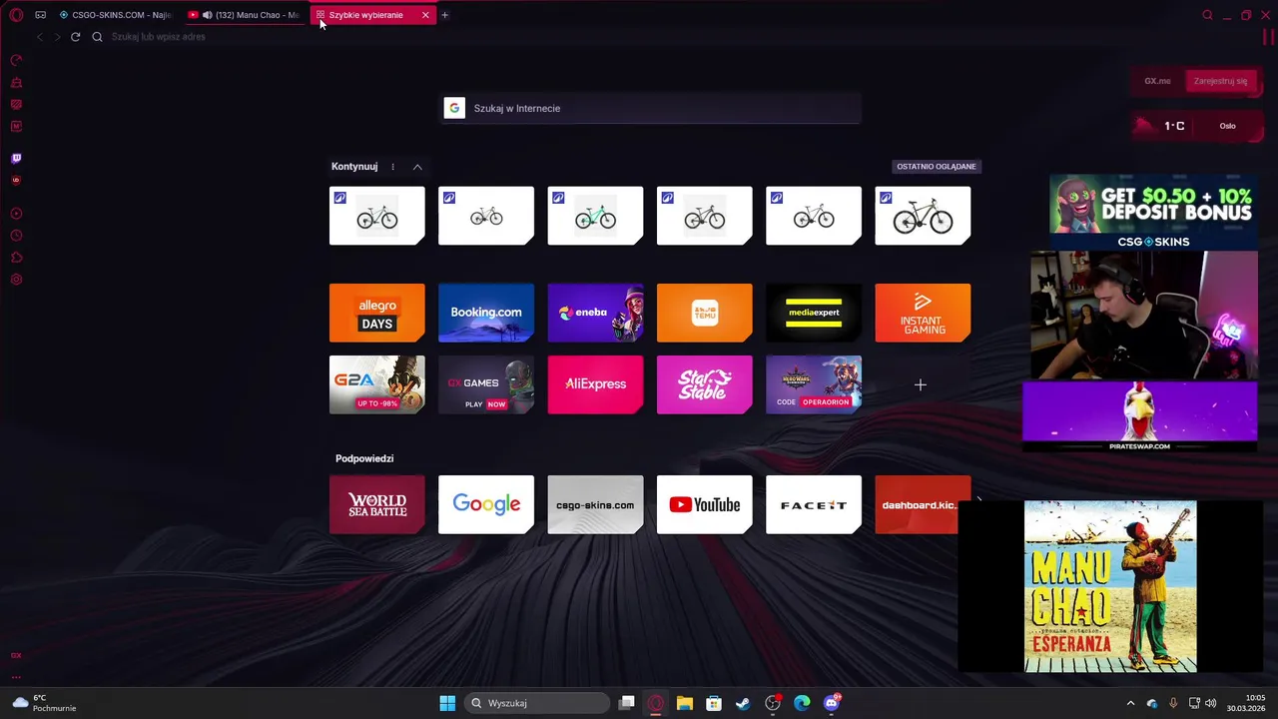Open World Sea Battle suggestion

coord(377,504)
